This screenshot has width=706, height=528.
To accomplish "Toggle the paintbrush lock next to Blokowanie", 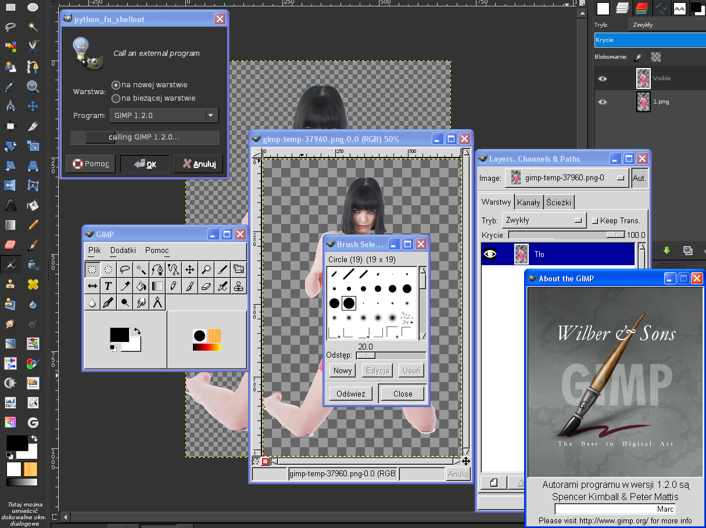I will click(637, 57).
